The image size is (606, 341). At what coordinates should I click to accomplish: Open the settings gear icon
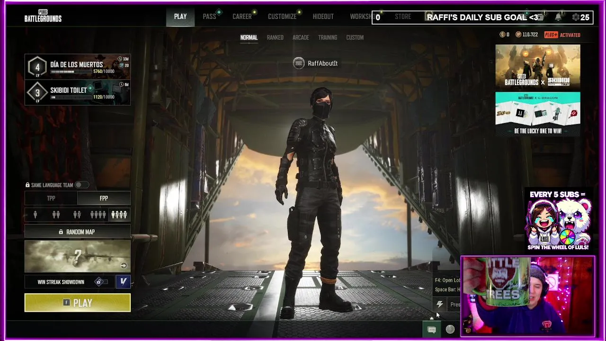576,17
